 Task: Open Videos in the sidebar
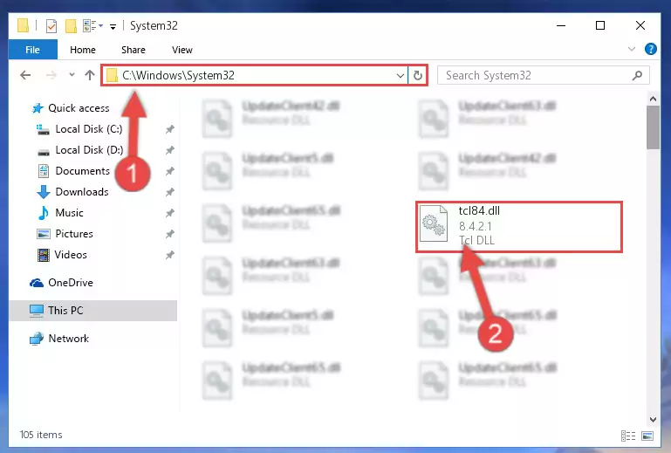coord(63,255)
